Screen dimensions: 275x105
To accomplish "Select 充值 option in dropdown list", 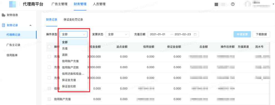I will tap(74, 48).
